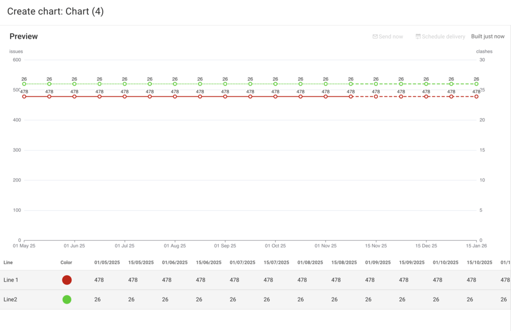Click the Line 1 row label in table

11,280
